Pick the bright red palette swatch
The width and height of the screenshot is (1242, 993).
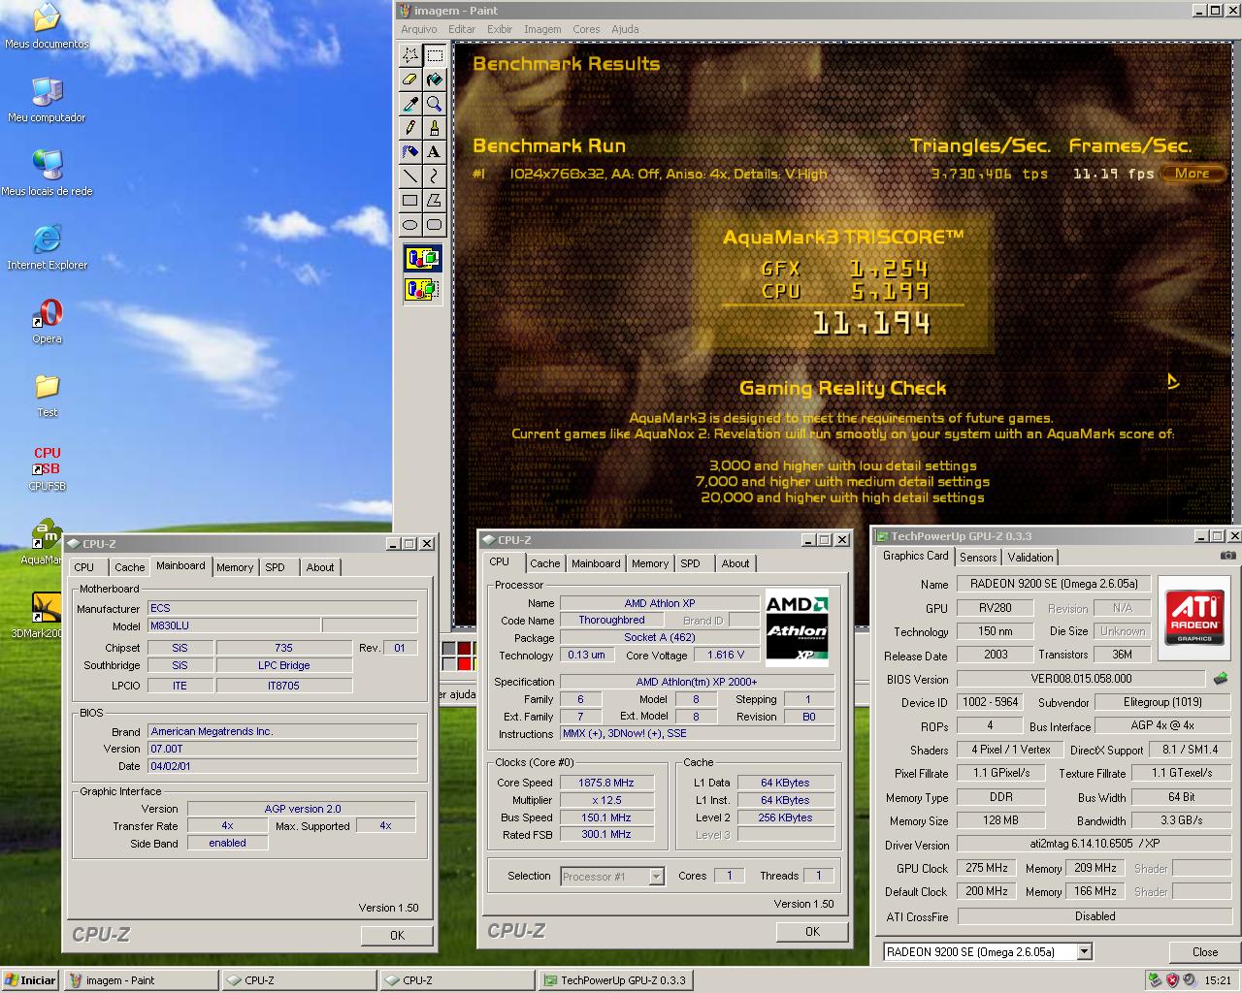point(464,663)
